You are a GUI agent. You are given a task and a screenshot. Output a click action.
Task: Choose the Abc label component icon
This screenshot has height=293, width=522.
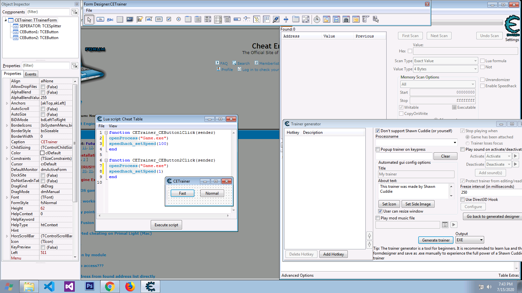point(110,20)
